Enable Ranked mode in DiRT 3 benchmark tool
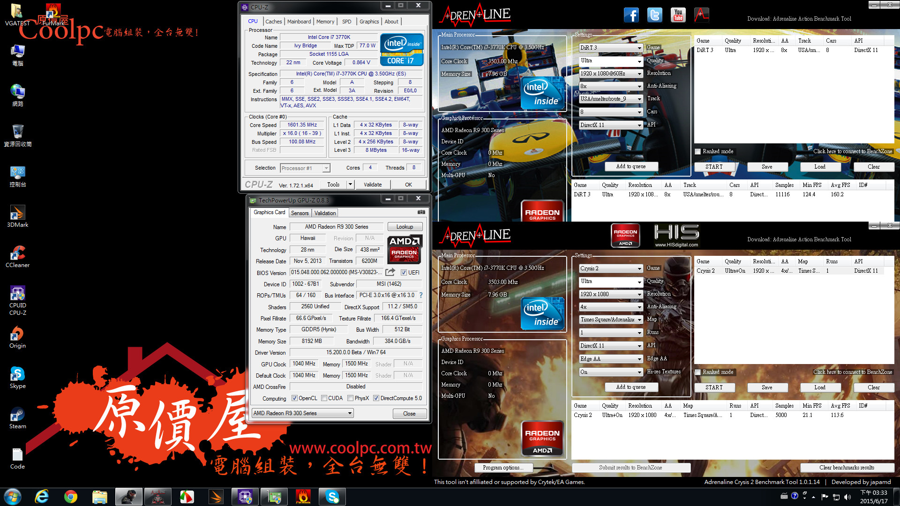This screenshot has height=506, width=900. pyautogui.click(x=698, y=151)
